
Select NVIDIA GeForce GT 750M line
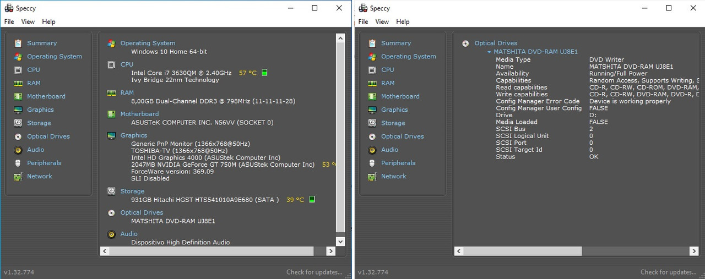point(223,165)
